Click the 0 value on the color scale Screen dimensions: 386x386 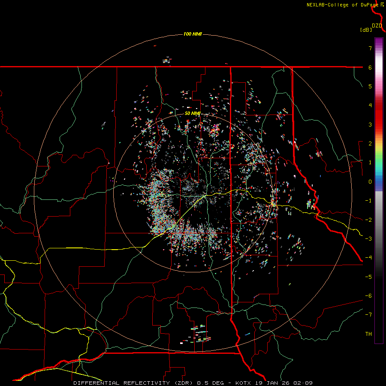pyautogui.click(x=370, y=182)
